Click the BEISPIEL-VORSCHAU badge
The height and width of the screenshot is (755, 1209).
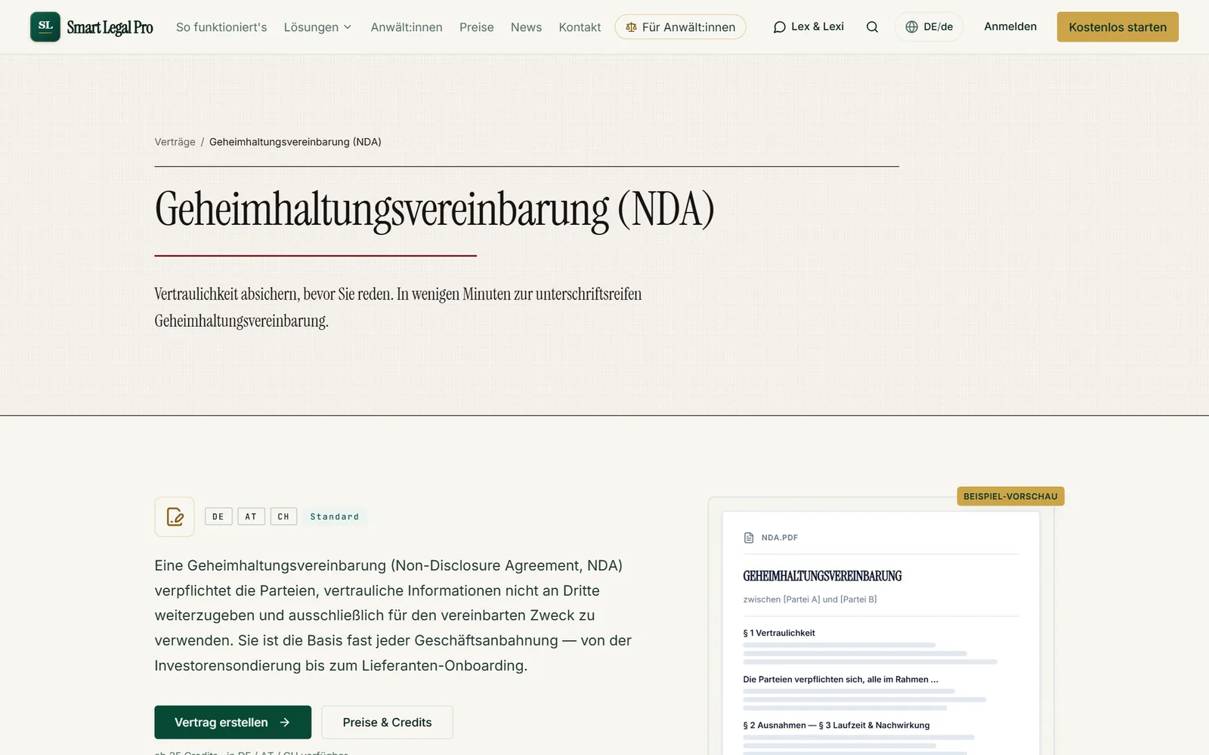click(1010, 496)
